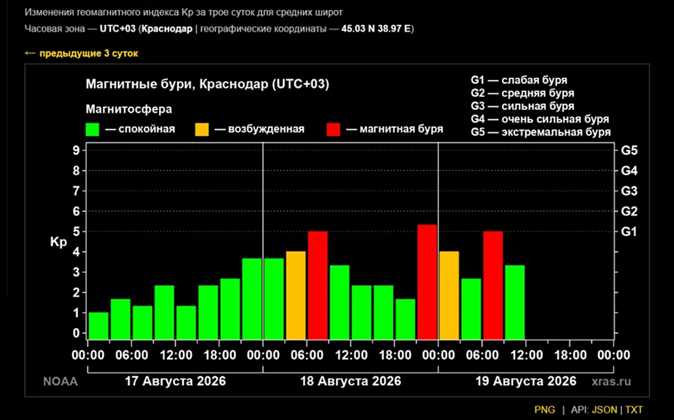Image resolution: width=674 pixels, height=420 pixels.
Task: Click the '18:00' time label under 18 August
Action: (394, 355)
